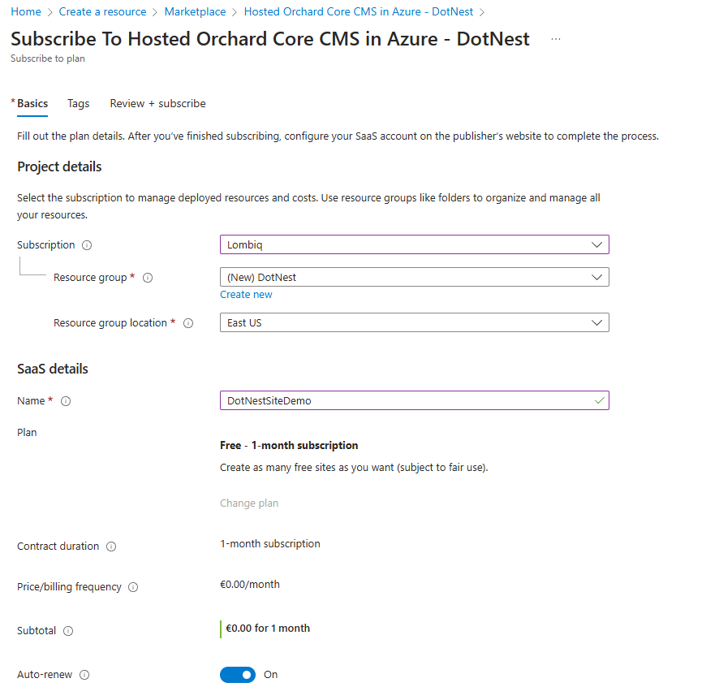The height and width of the screenshot is (700, 719).
Task: Click the Contract duration info icon
Action: [111, 547]
